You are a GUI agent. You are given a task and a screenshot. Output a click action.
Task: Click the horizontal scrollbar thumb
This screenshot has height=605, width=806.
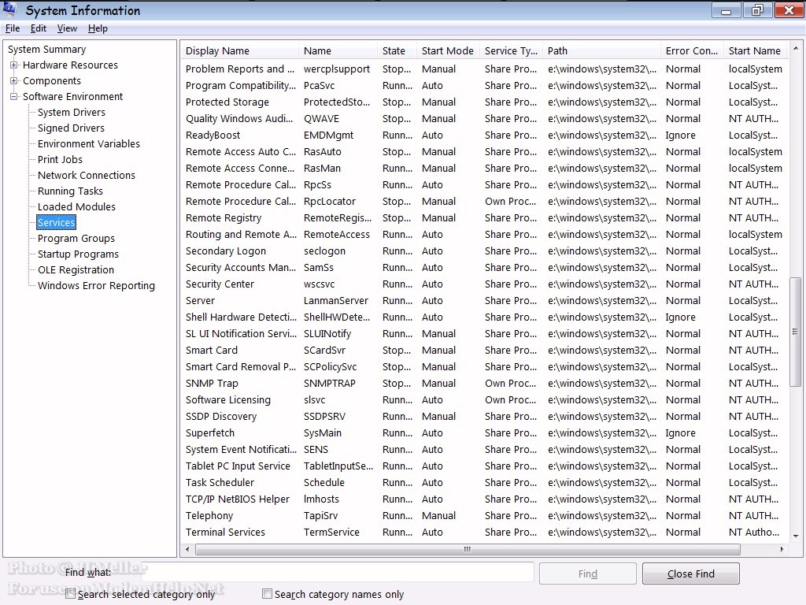[468, 549]
